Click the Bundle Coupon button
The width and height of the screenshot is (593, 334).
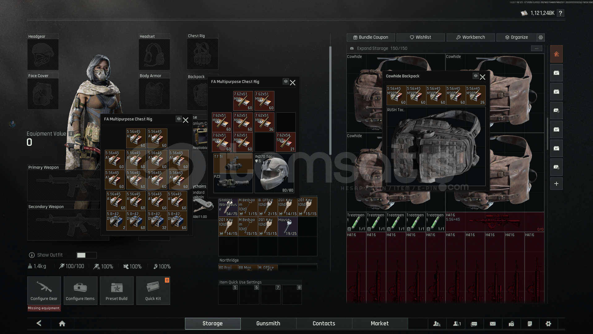point(371,37)
